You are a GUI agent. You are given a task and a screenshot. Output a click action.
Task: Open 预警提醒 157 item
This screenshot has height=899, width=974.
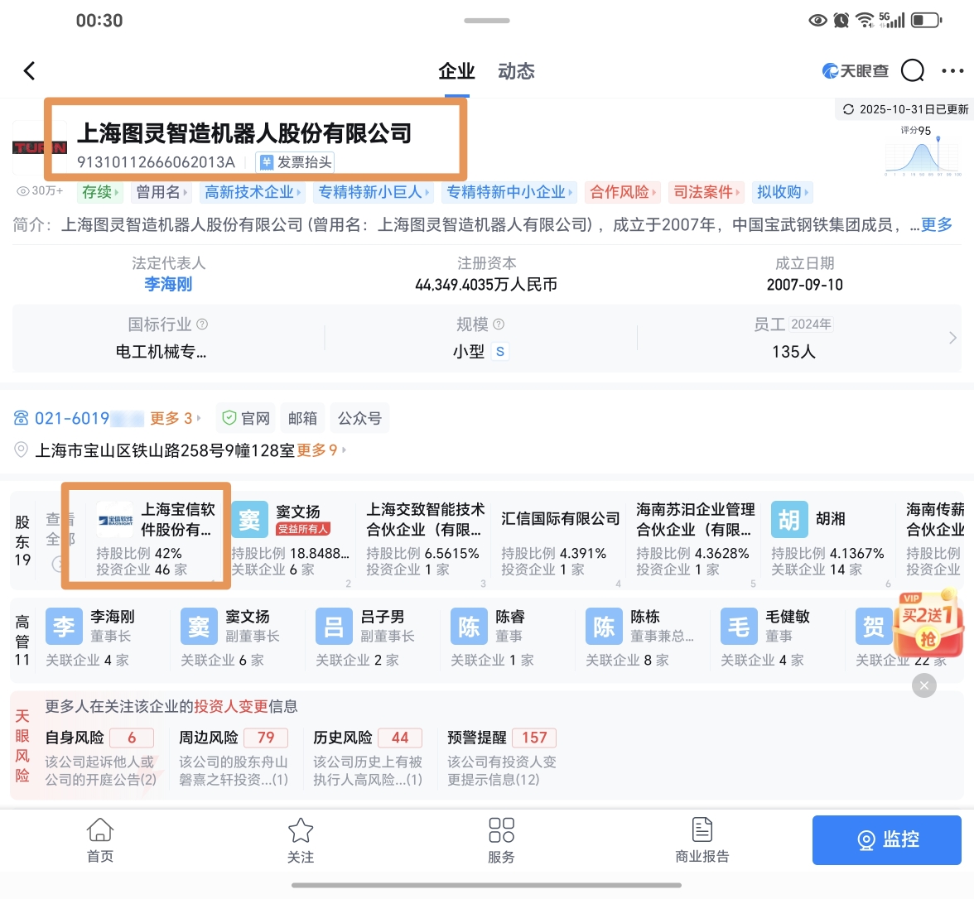pos(502,758)
